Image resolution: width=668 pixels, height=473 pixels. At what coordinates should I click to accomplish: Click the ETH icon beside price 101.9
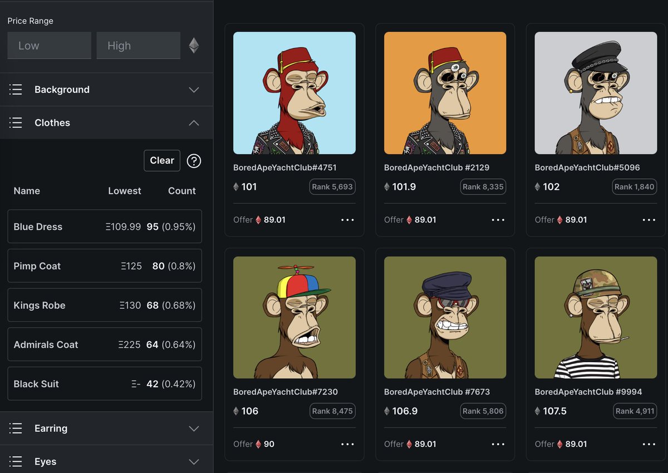(387, 187)
